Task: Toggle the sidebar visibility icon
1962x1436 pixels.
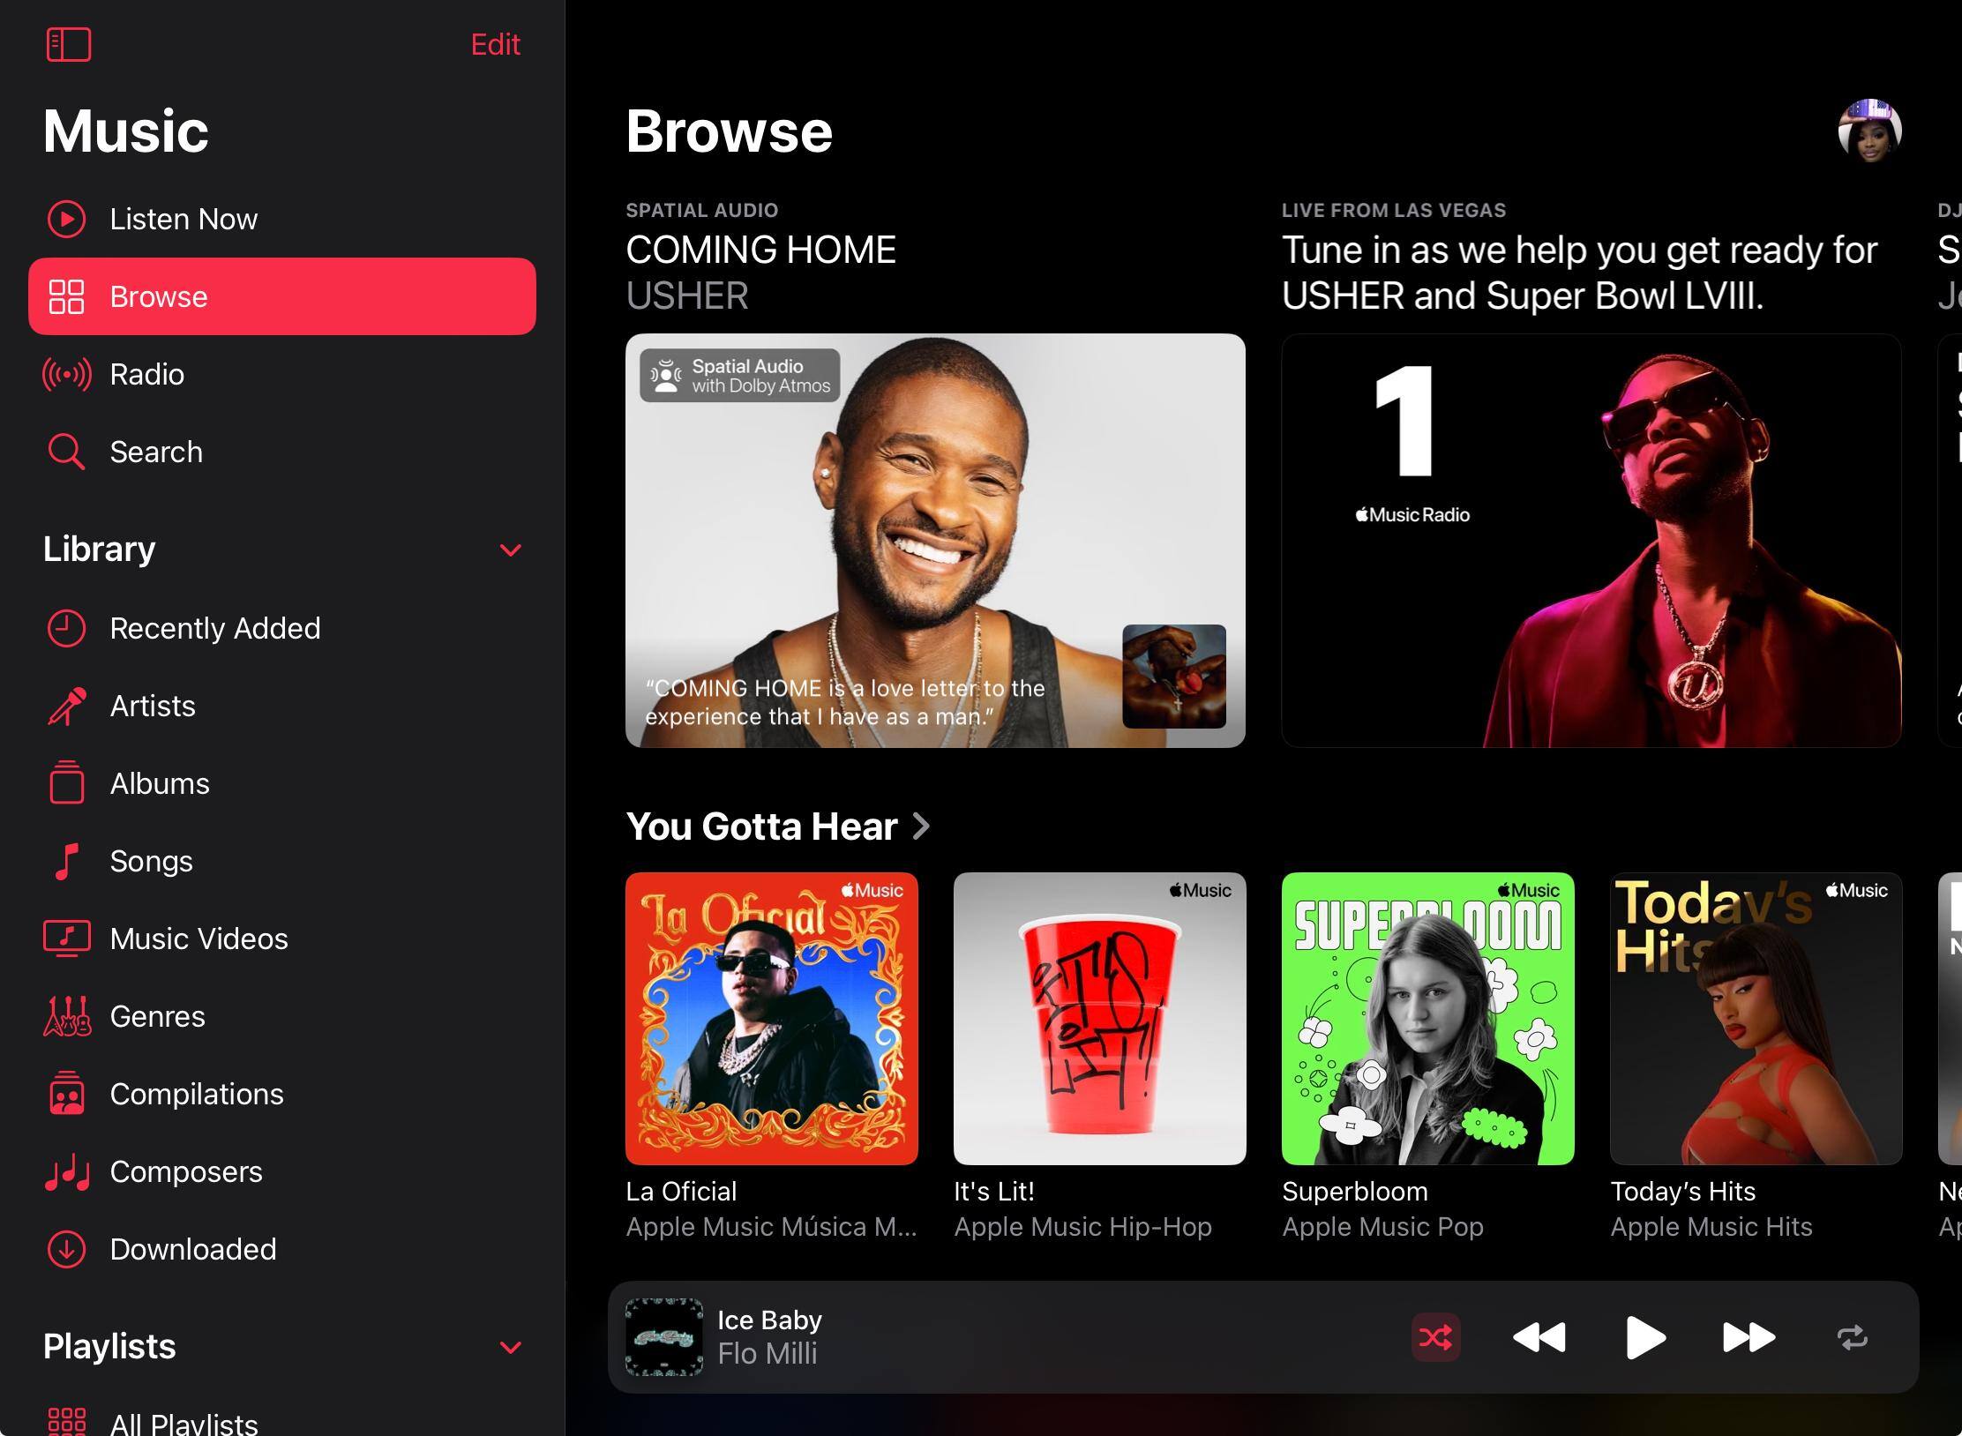Action: click(69, 45)
